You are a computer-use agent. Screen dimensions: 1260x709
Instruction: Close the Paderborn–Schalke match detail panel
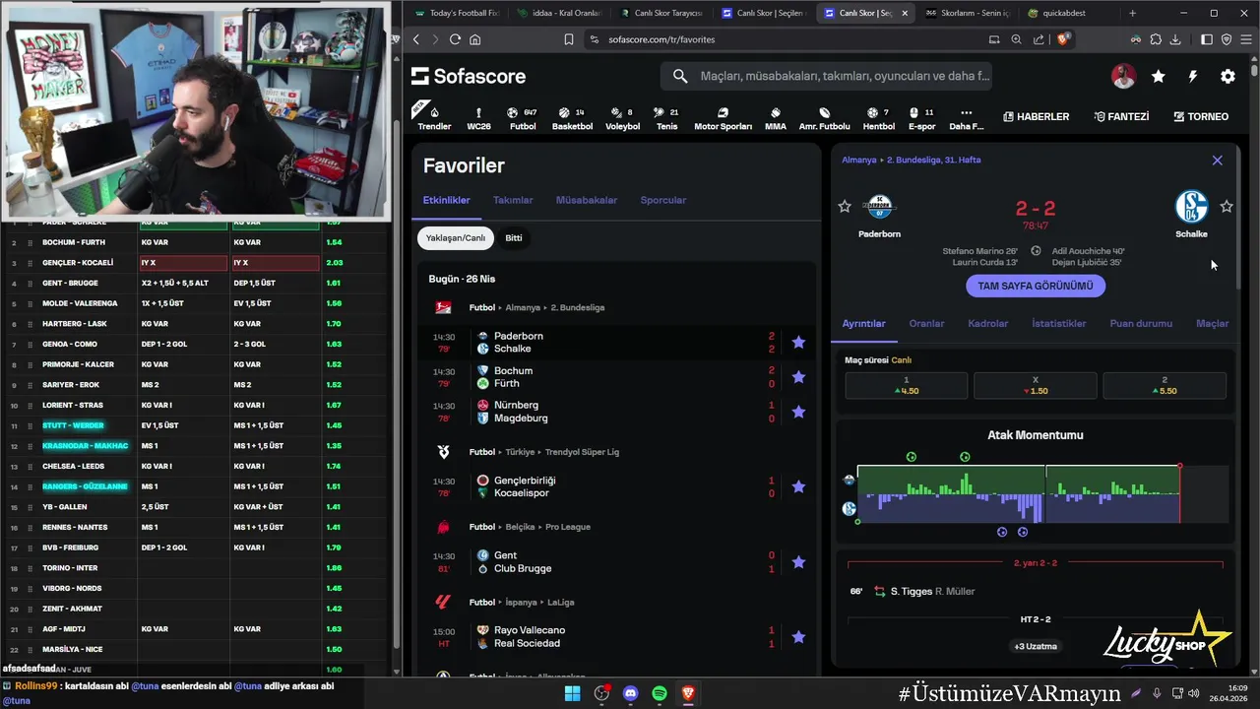pyautogui.click(x=1218, y=161)
